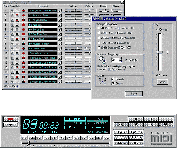Click the red indicator on track 2
This screenshot has height=149, width=178.
pos(23,15)
